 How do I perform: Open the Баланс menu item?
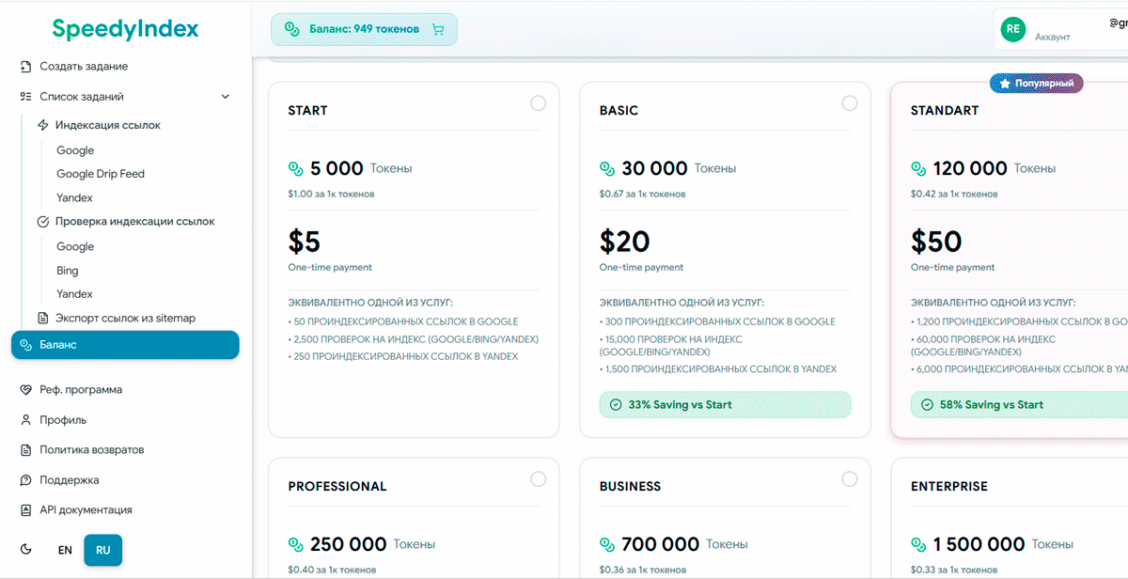[125, 345]
